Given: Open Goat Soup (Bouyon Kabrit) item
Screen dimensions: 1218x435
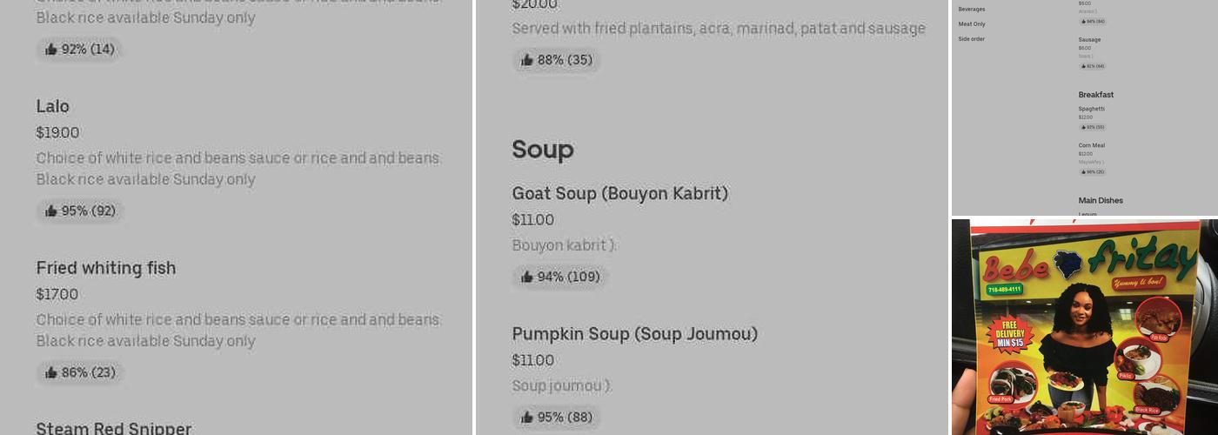Looking at the screenshot, I should tap(619, 193).
